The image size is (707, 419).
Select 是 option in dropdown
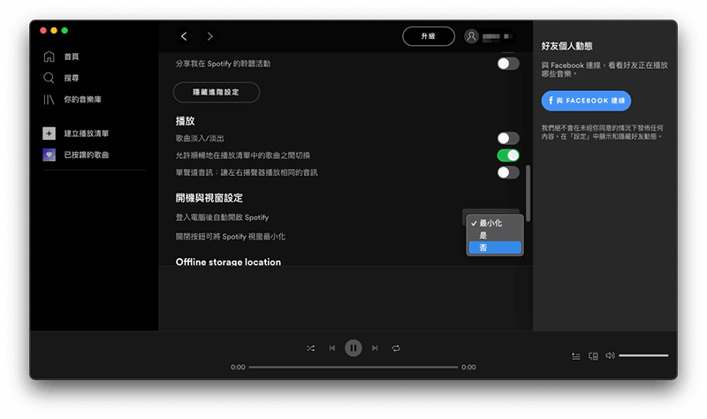pyautogui.click(x=495, y=235)
